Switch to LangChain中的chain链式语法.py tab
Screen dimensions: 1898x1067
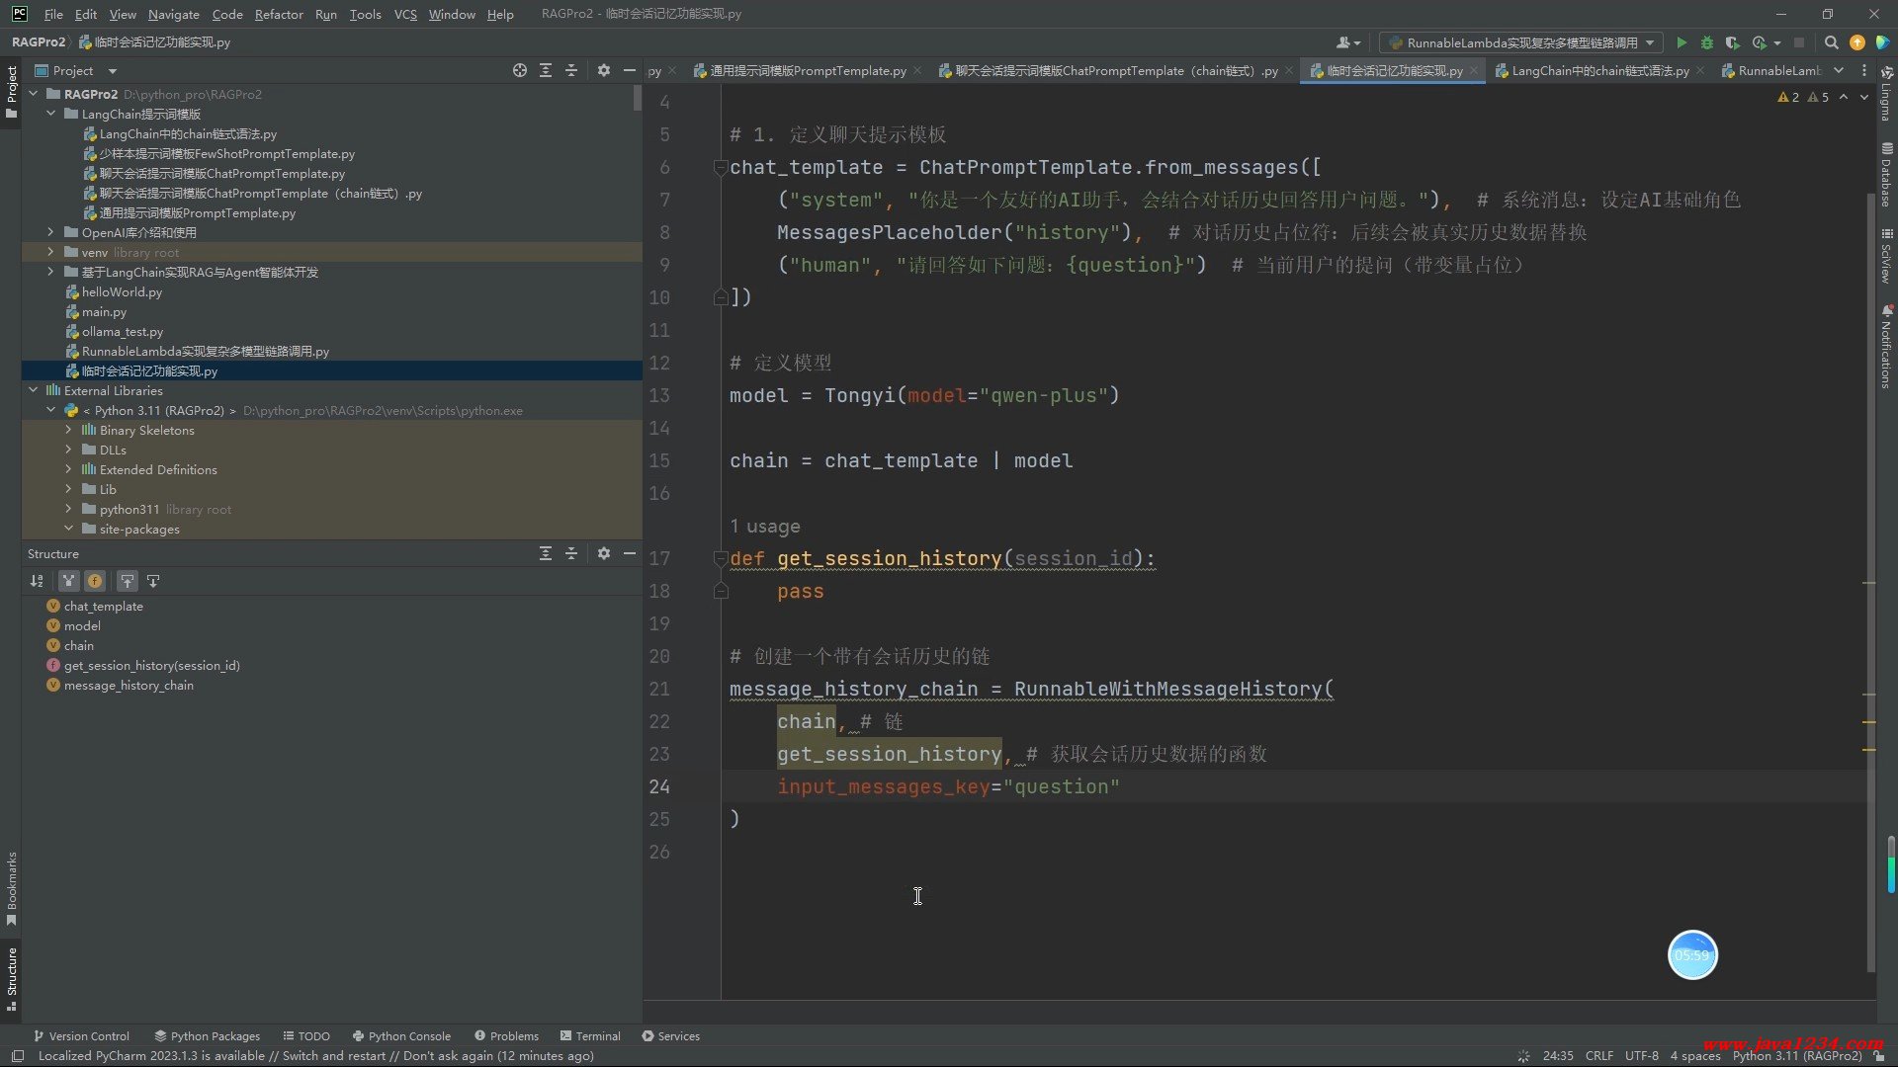1598,70
